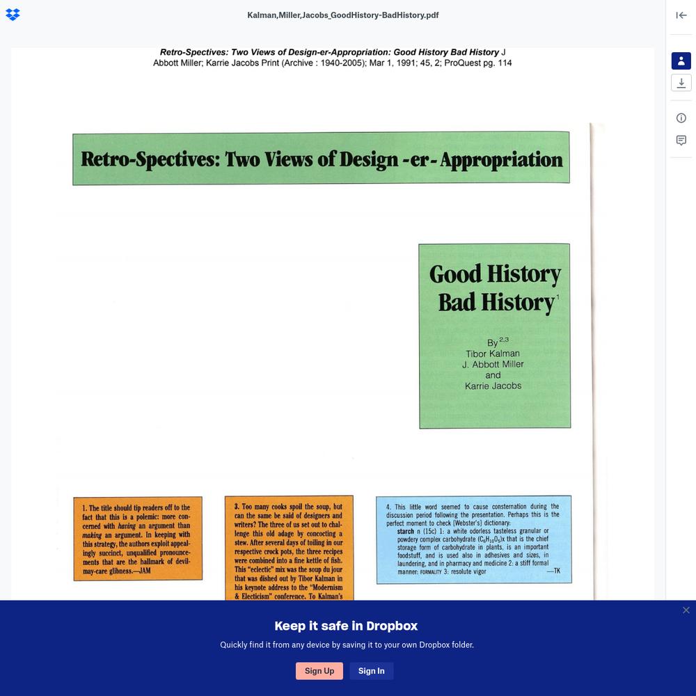Click the "Quickly find it from any device" text
Viewport: 696px width, 696px height.
pos(347,645)
